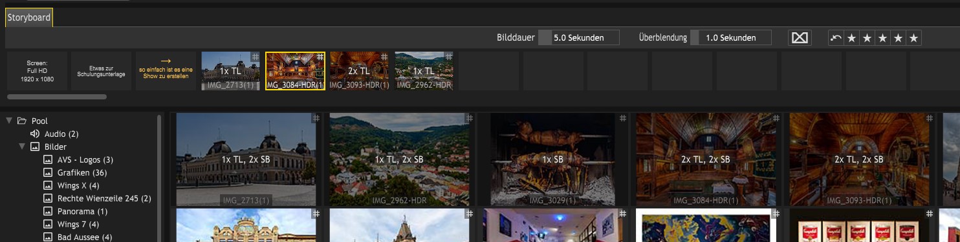Select IMG_2713(1) storyboard slide
The width and height of the screenshot is (960, 242).
[x=230, y=71]
